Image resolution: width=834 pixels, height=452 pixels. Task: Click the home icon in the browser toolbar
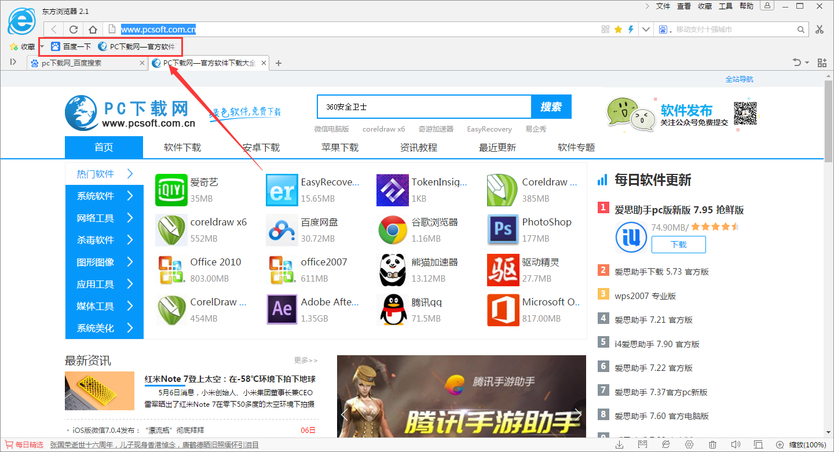(92, 29)
